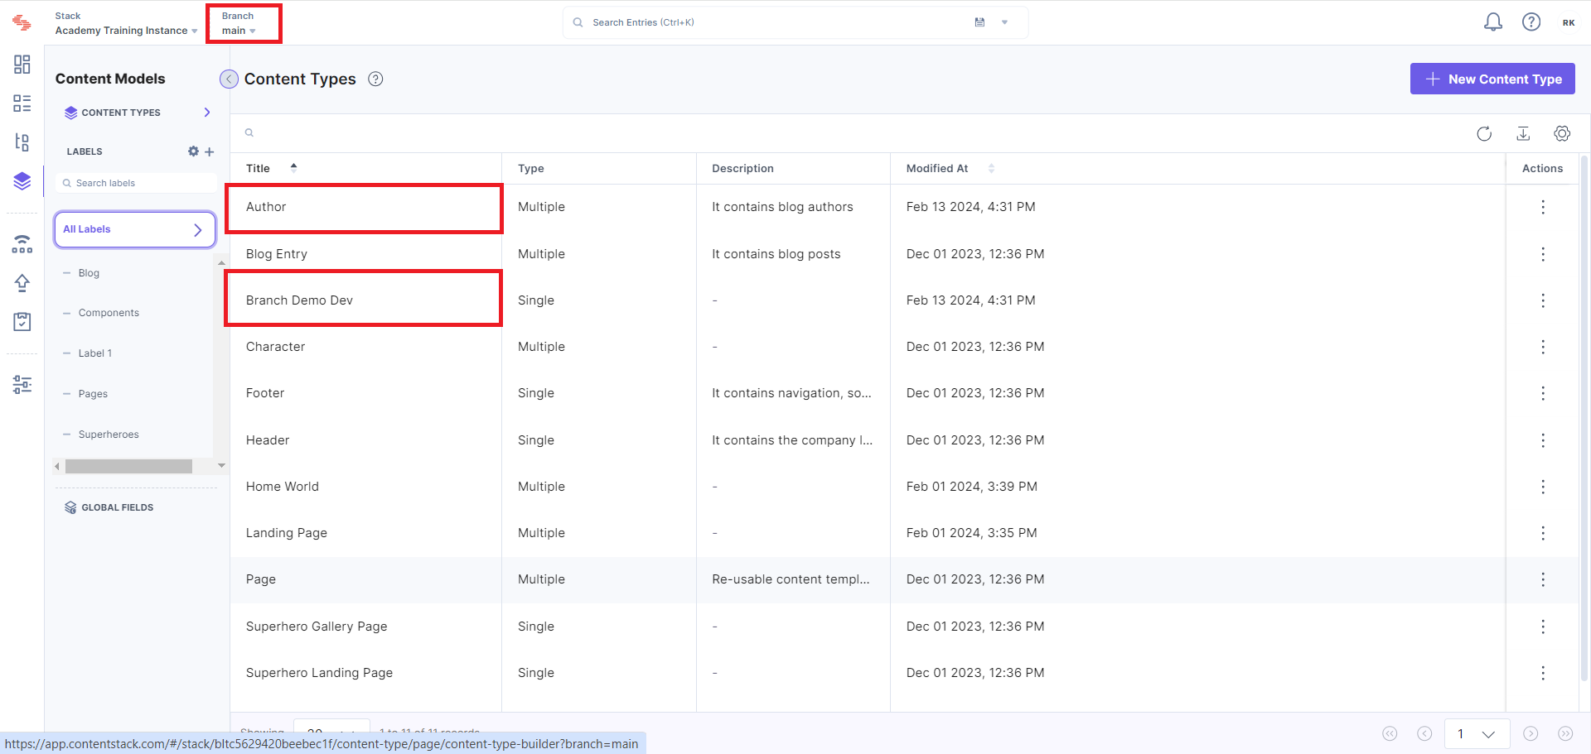Open actions menu for Blog Entry row
The height and width of the screenshot is (754, 1591).
(x=1543, y=254)
